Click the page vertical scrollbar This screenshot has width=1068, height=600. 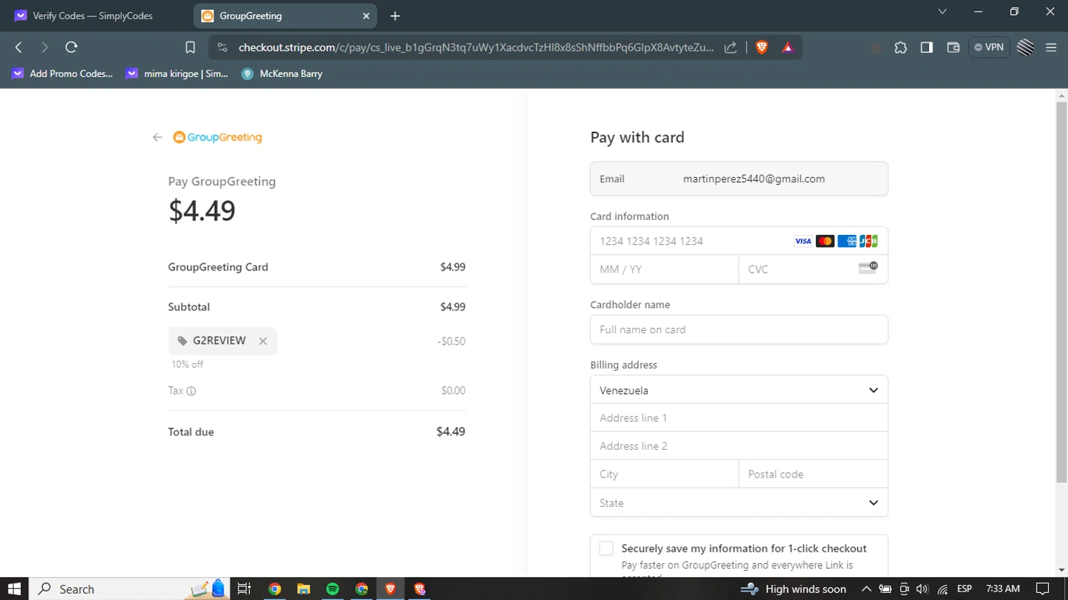pyautogui.click(x=1062, y=292)
